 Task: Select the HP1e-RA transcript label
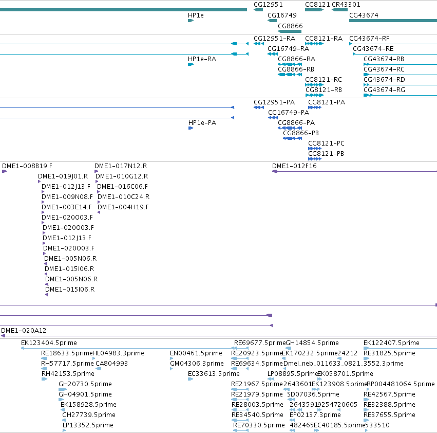(202, 59)
